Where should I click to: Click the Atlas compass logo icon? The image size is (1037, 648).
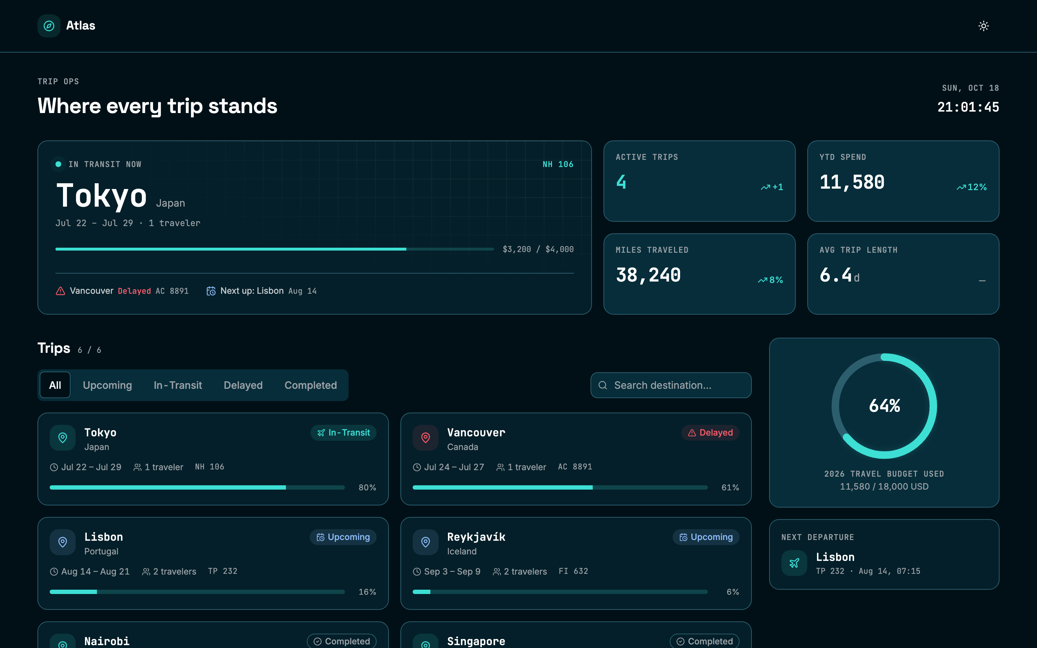(49, 26)
